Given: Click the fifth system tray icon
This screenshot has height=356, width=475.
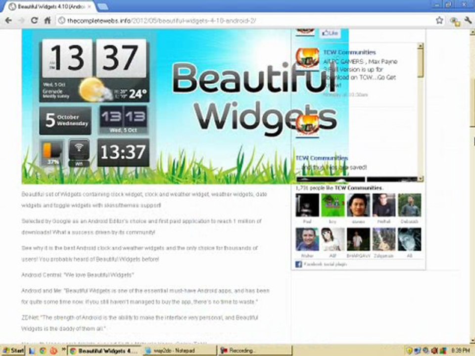Looking at the screenshot, I should pos(443,351).
